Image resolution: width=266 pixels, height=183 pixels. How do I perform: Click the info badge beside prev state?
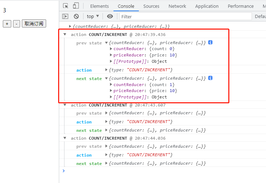(x=210, y=42)
